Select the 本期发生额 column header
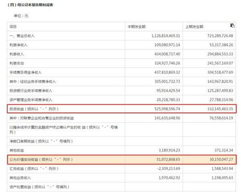The width and height of the screenshot is (241, 192). pos(136,26)
